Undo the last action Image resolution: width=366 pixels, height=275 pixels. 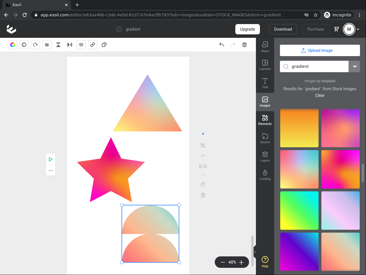tap(222, 45)
